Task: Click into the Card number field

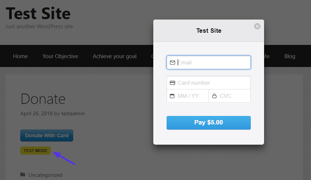Action: coord(212,83)
